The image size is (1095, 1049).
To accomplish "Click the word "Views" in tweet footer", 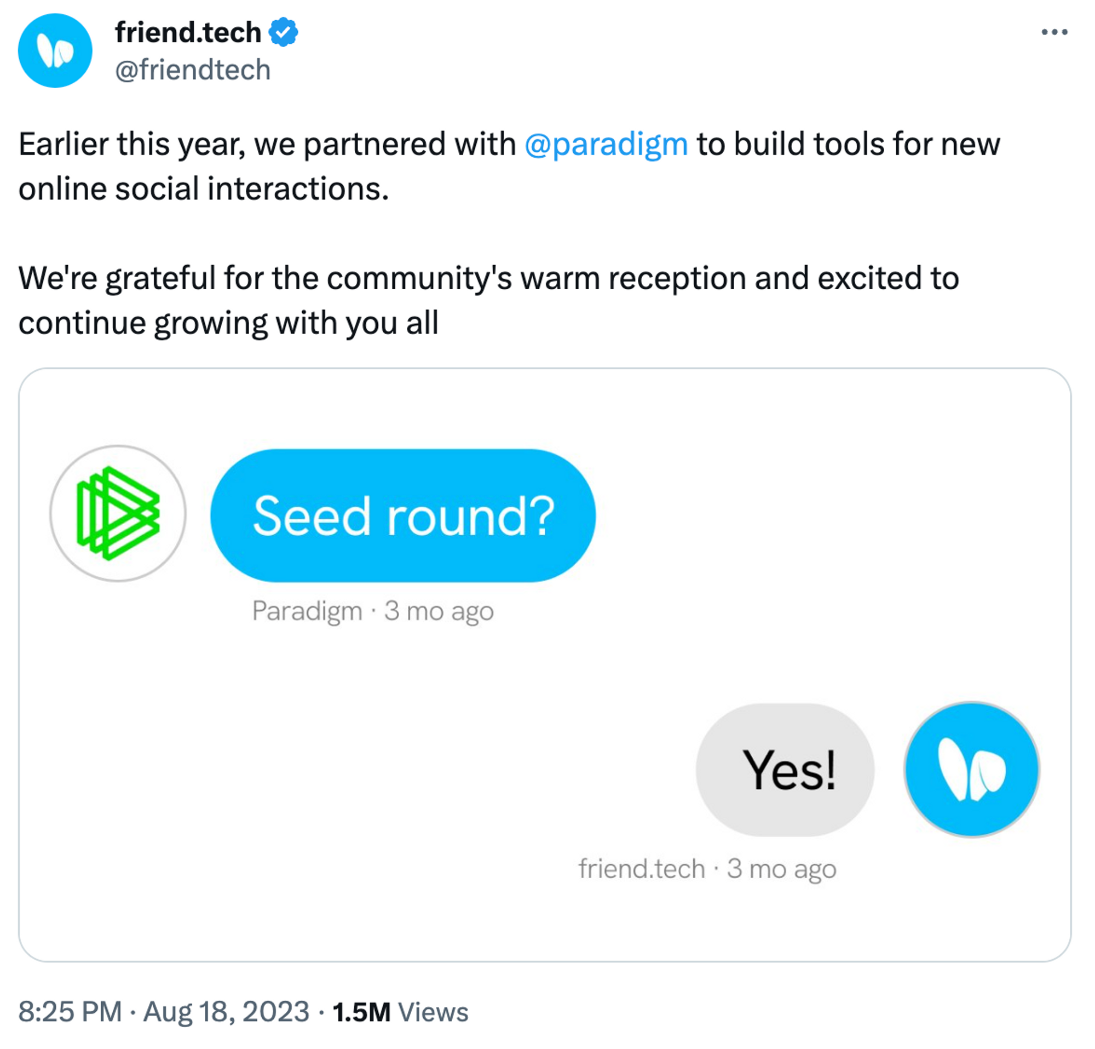I will (x=433, y=1012).
